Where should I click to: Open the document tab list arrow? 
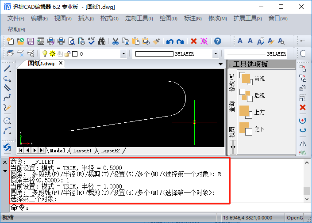[220, 64]
